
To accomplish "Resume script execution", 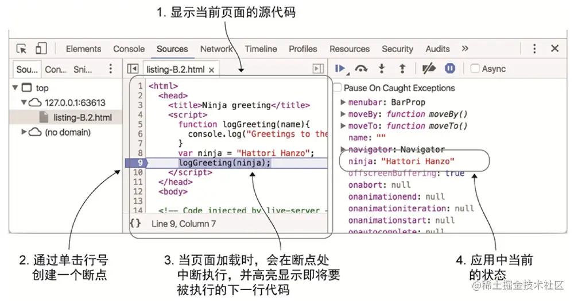I will tap(340, 69).
